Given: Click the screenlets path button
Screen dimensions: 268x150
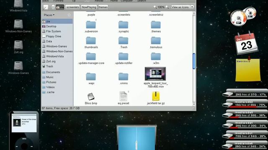Looking at the screenshot, I should (72, 7).
